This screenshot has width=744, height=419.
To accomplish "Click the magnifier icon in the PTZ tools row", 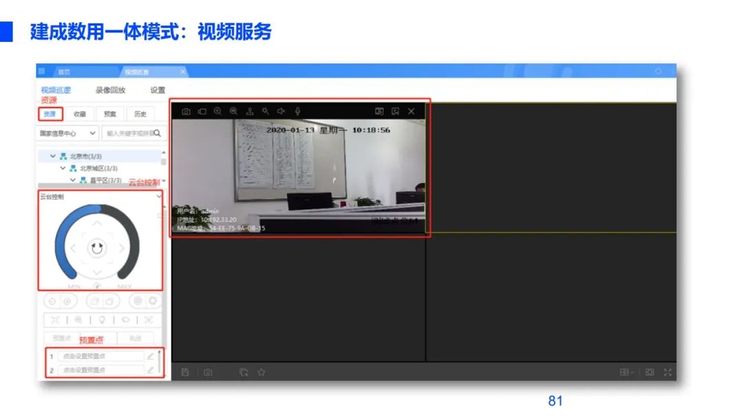I will (x=79, y=320).
